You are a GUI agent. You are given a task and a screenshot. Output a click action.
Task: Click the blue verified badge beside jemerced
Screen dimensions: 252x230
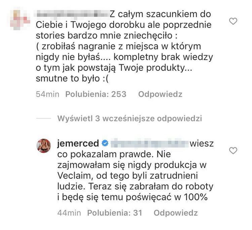[x=104, y=143]
